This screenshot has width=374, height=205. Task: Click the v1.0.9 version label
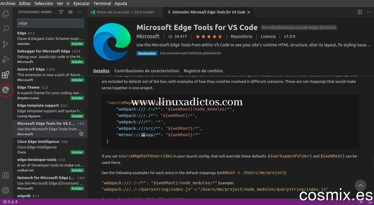tap(289, 36)
